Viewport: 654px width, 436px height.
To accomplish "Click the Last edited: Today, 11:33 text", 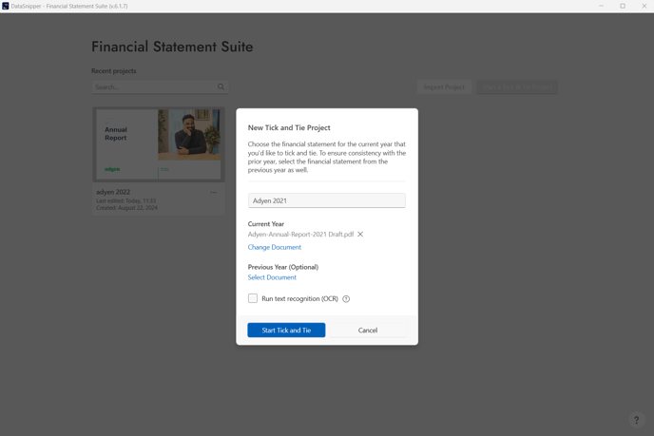I will (x=126, y=200).
